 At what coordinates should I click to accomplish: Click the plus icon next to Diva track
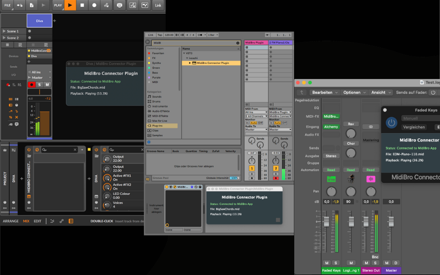click(54, 21)
